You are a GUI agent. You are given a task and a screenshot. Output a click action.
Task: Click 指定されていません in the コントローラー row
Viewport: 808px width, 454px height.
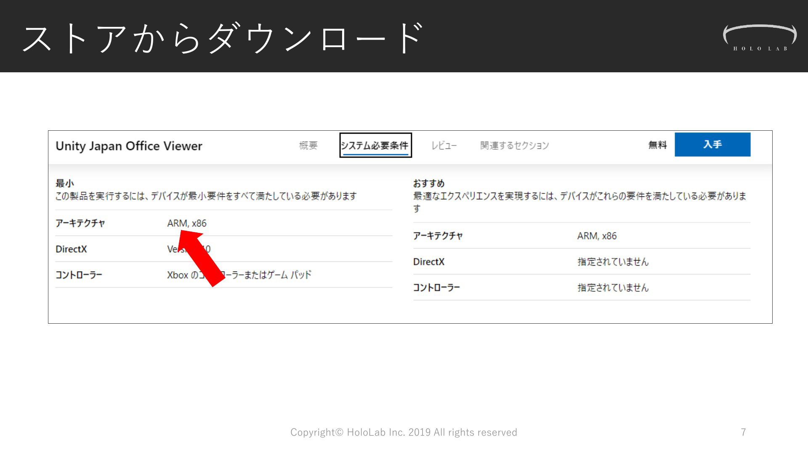click(613, 288)
